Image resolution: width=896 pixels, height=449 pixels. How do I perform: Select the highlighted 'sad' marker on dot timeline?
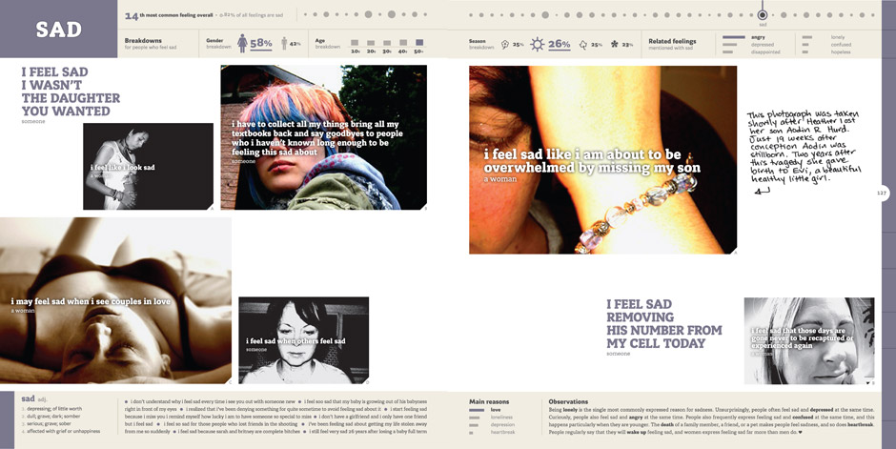pyautogui.click(x=762, y=15)
